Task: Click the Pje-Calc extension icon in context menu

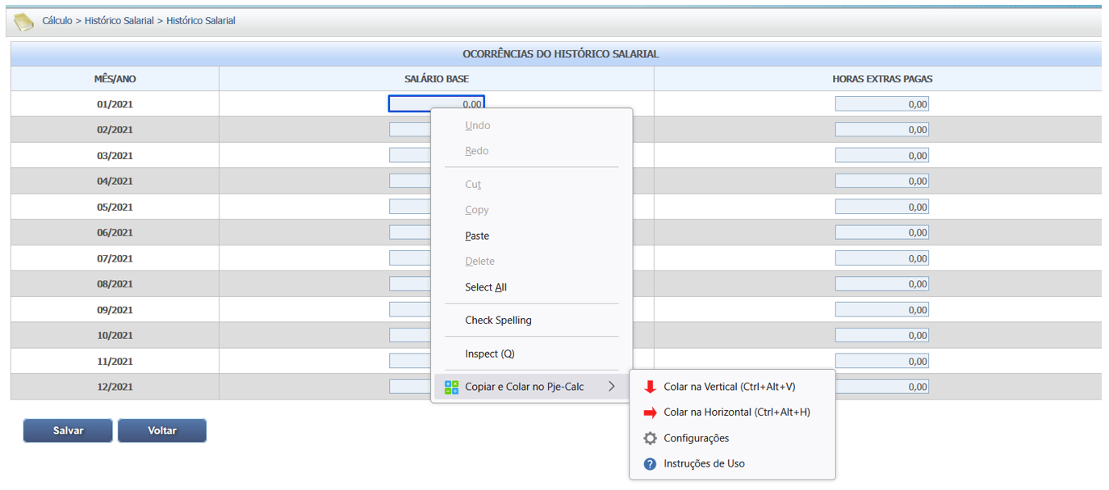Action: tap(451, 387)
